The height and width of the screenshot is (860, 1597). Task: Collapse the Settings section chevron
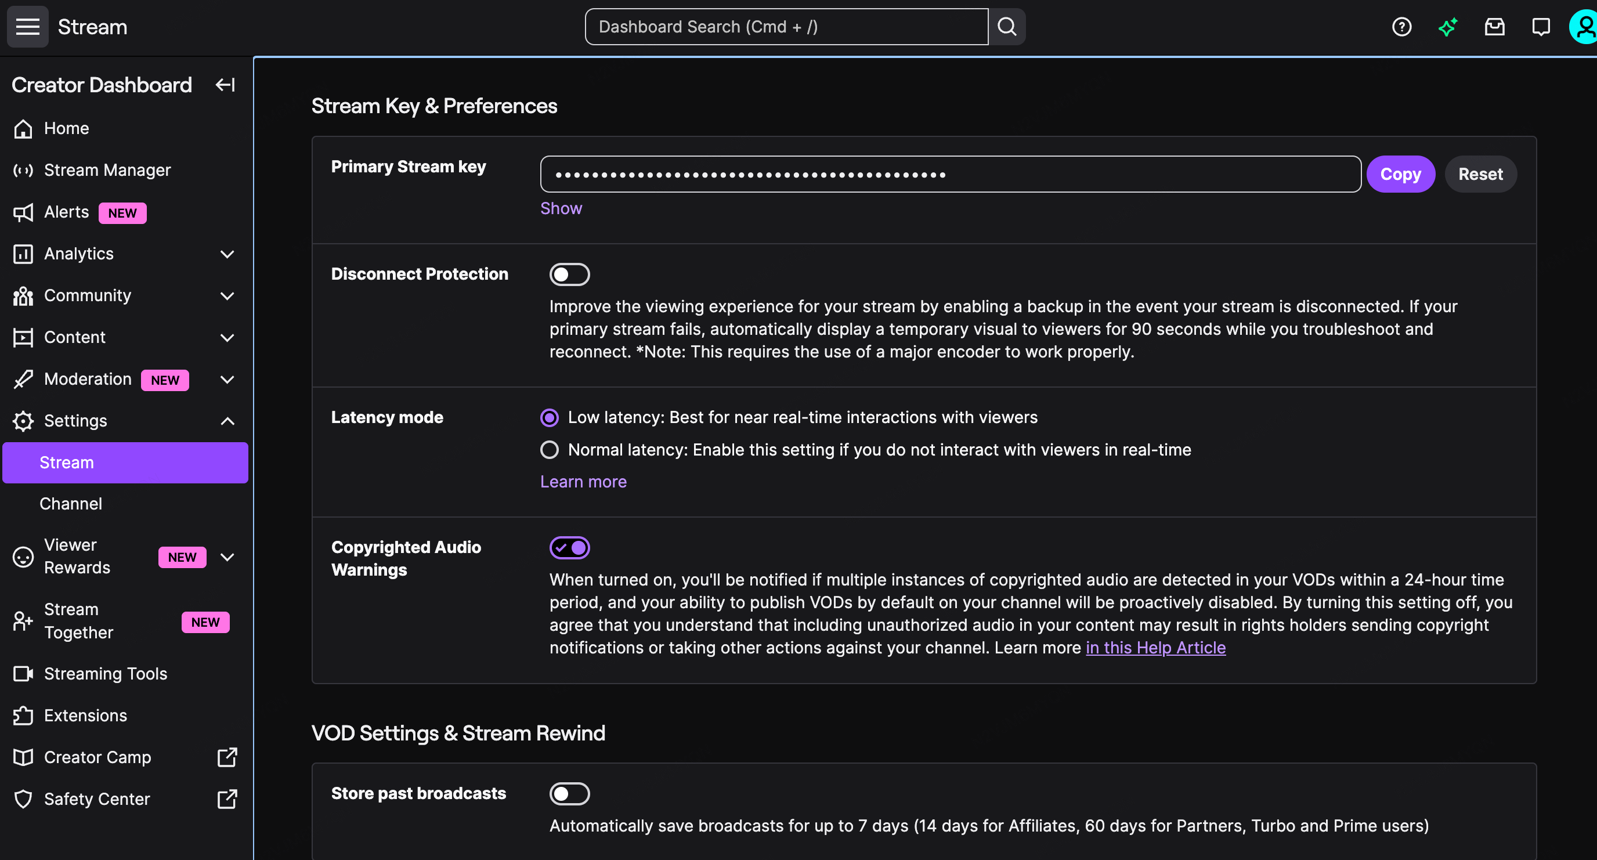(x=227, y=421)
